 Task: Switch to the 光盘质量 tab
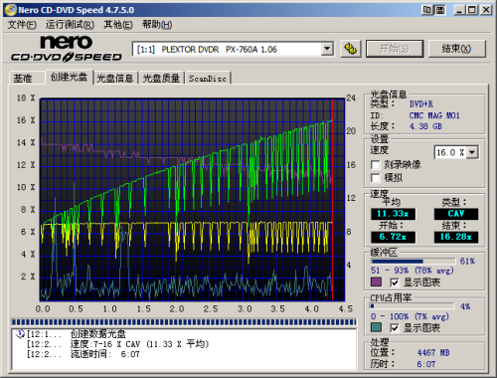click(161, 79)
